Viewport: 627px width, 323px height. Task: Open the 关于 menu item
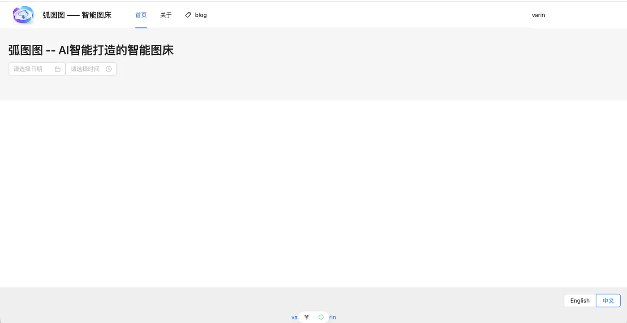166,15
